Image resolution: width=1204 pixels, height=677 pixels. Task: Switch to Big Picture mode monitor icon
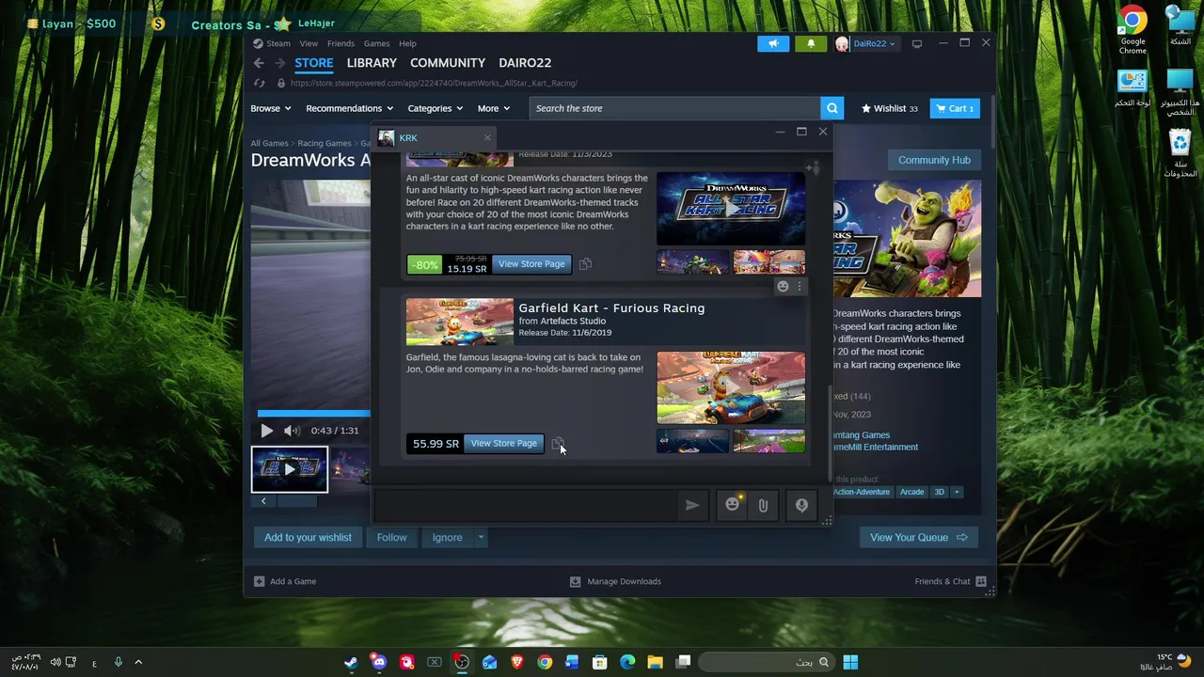point(917,43)
